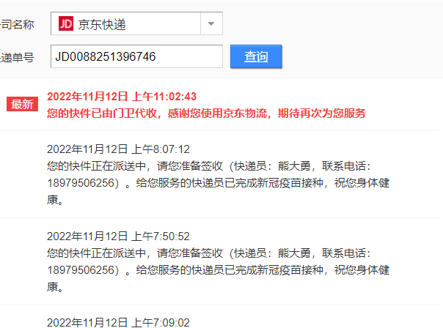Click the blue 查询 query button
Viewport: 443px width, 328px height.
tap(256, 56)
